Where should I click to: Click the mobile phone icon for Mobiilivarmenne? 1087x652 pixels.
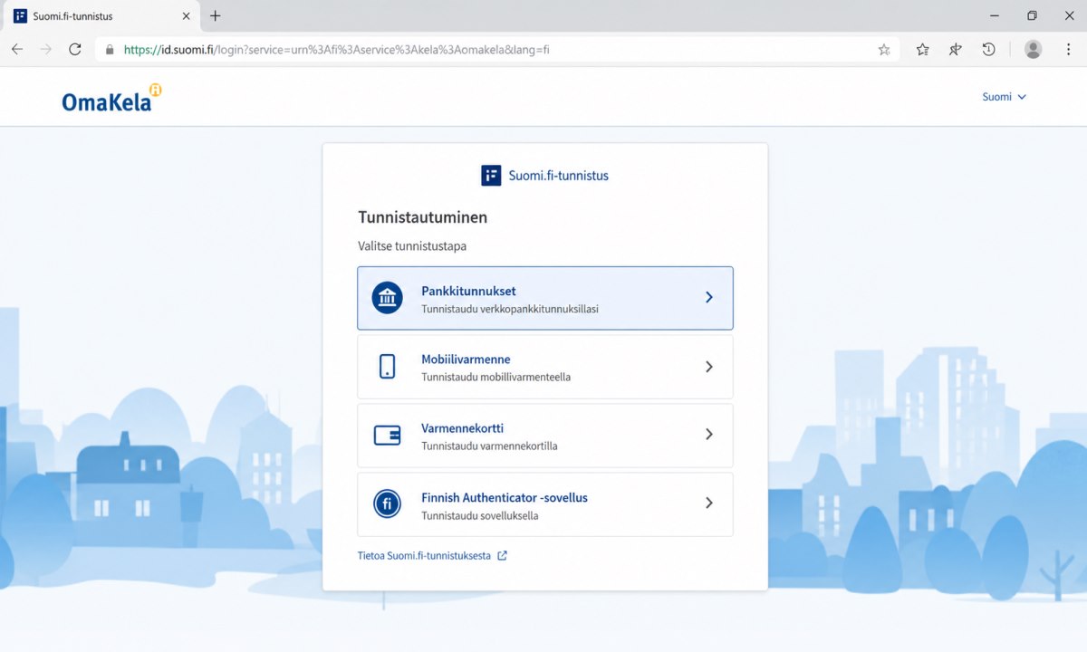[388, 366]
